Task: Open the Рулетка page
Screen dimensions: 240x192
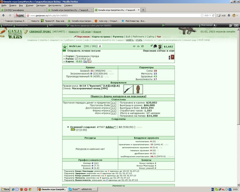Action: click(x=118, y=37)
